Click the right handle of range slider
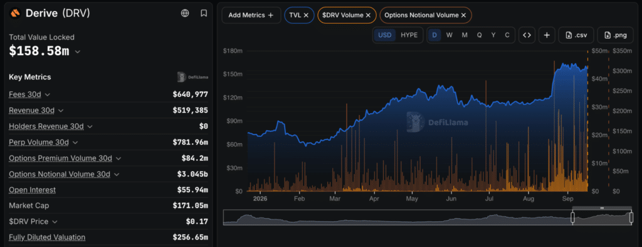The width and height of the screenshot is (642, 247). (631, 218)
